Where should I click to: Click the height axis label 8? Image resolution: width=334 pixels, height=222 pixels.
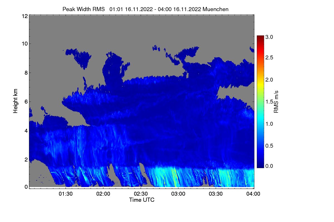[x=26, y=73]
